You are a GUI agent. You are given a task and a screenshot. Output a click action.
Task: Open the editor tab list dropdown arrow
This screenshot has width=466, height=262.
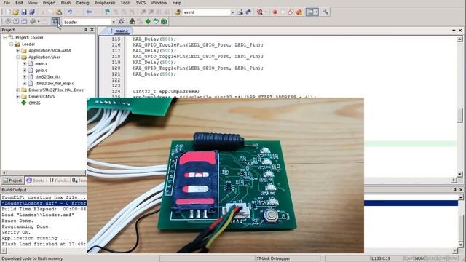[x=454, y=31]
